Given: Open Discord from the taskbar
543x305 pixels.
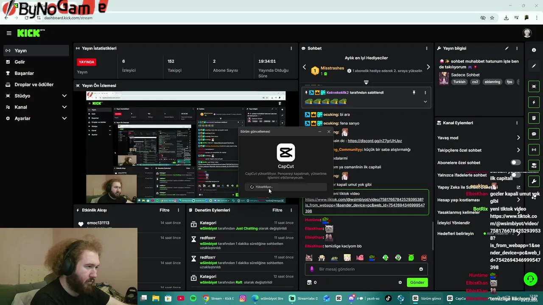Looking at the screenshot, I should coord(351,298).
